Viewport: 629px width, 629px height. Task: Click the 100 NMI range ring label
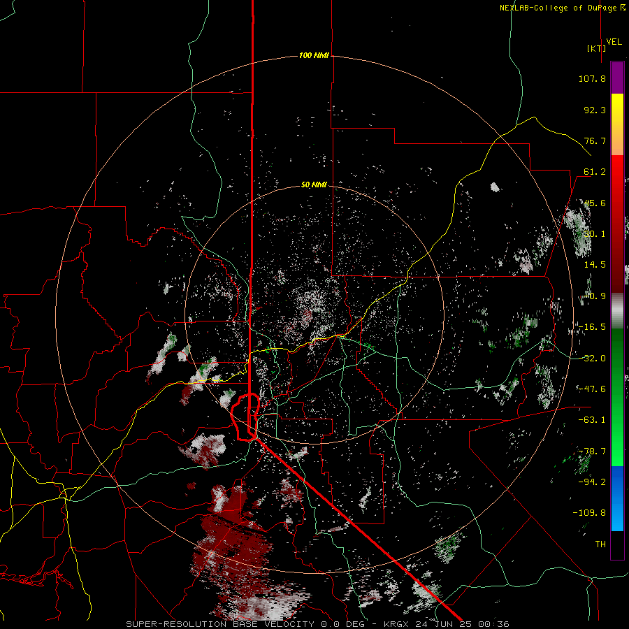pyautogui.click(x=314, y=55)
